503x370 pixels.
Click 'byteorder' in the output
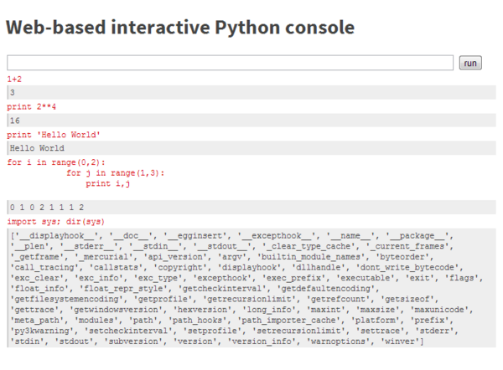click(402, 257)
